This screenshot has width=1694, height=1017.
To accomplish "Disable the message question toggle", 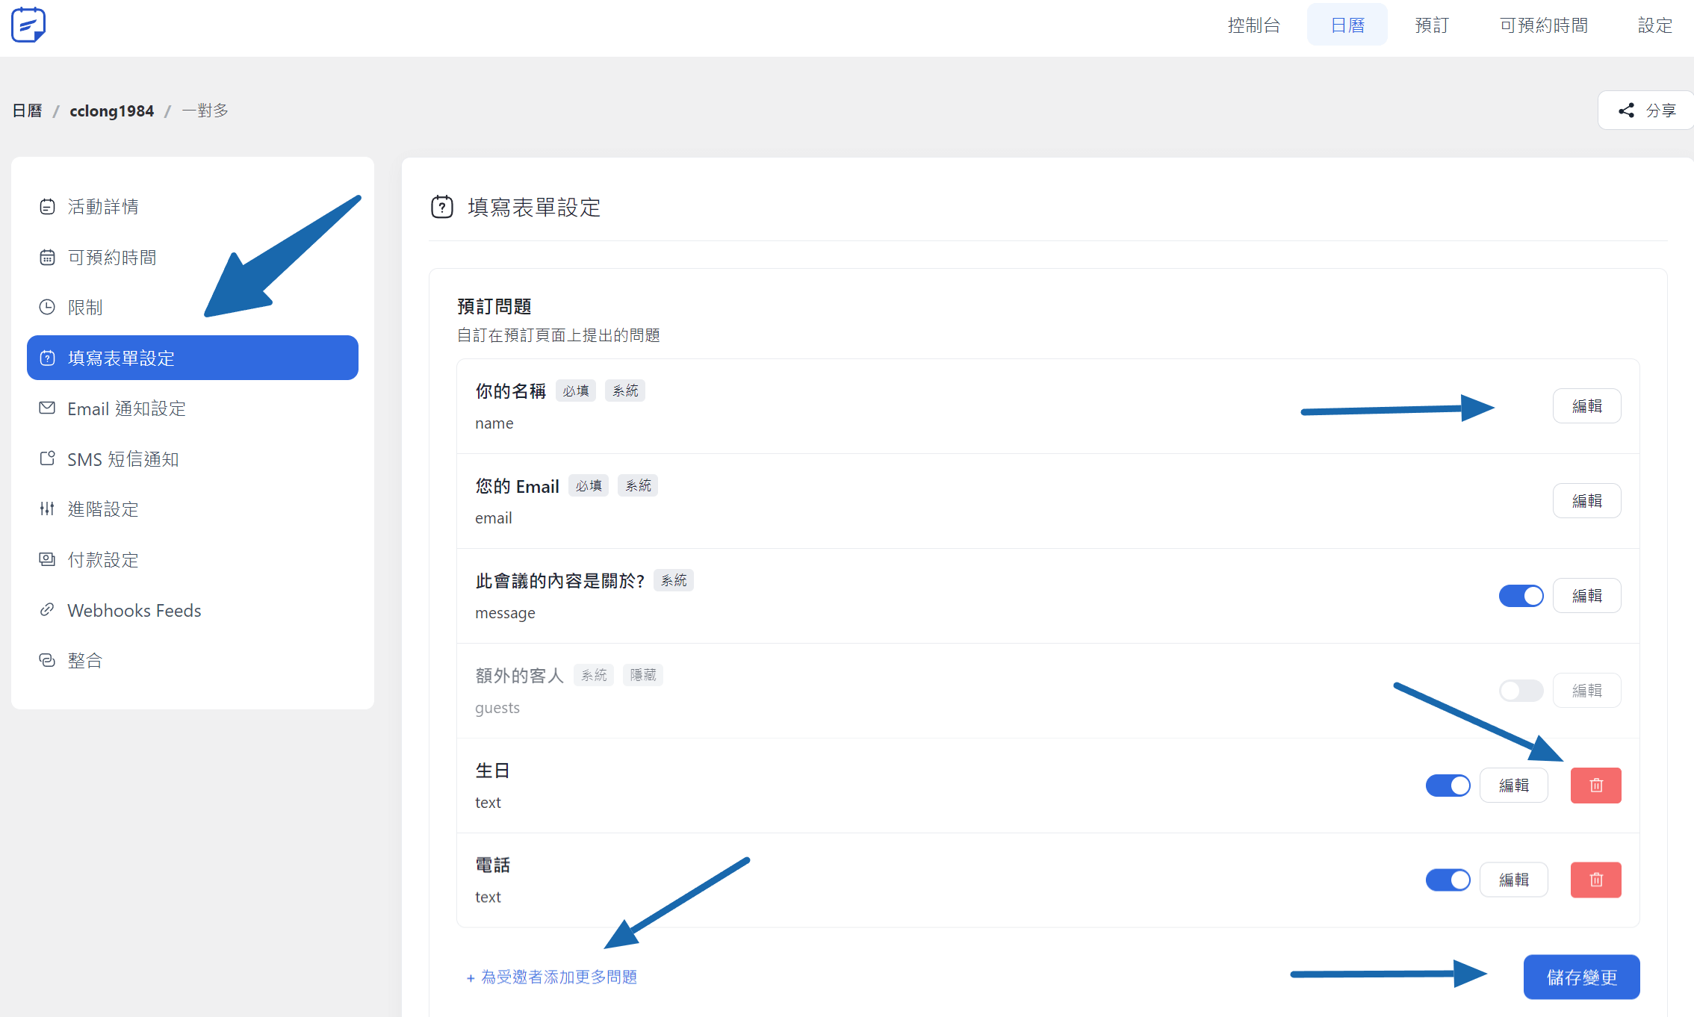I will pyautogui.click(x=1521, y=595).
